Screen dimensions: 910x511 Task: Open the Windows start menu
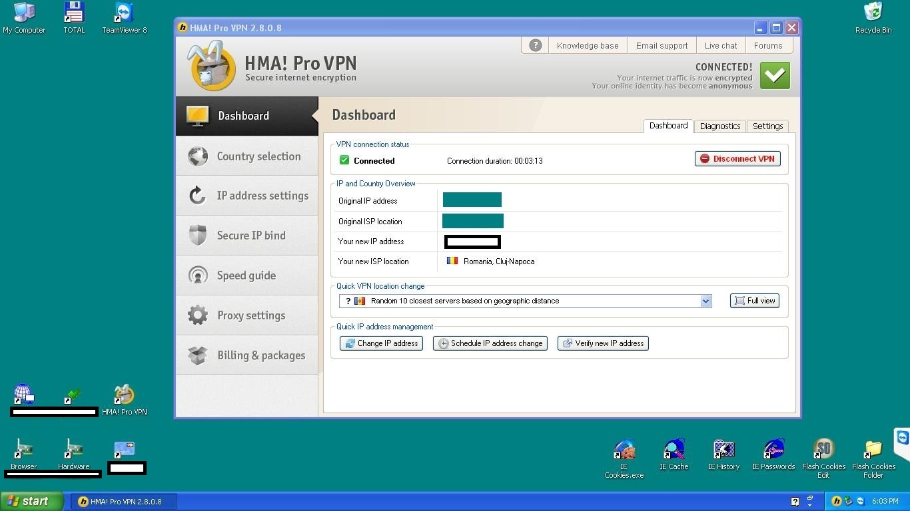point(31,501)
